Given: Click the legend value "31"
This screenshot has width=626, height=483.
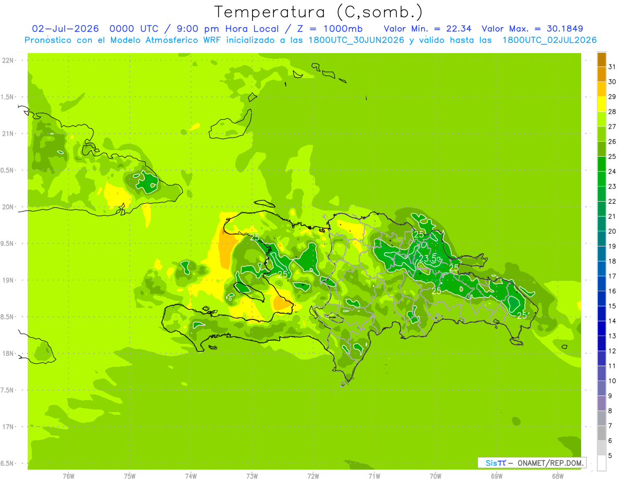Looking at the screenshot, I should (612, 67).
